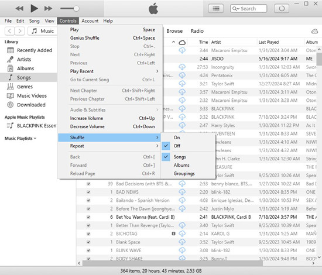Choose Decrease Volume menu item
The height and width of the screenshot is (275, 322).
point(110,126)
